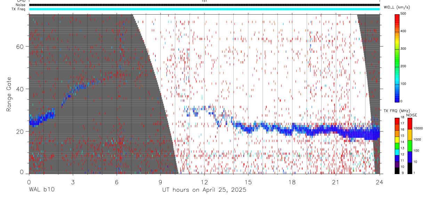Click the 200 label on width color bar
The image size is (427, 197).
(x=403, y=66)
